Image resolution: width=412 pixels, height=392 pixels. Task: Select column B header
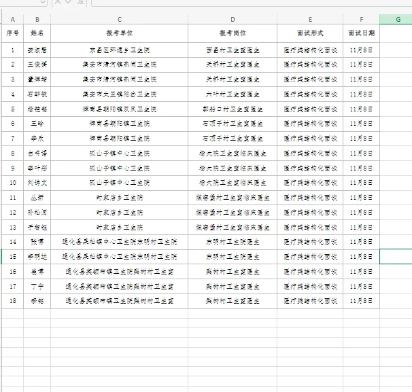37,20
